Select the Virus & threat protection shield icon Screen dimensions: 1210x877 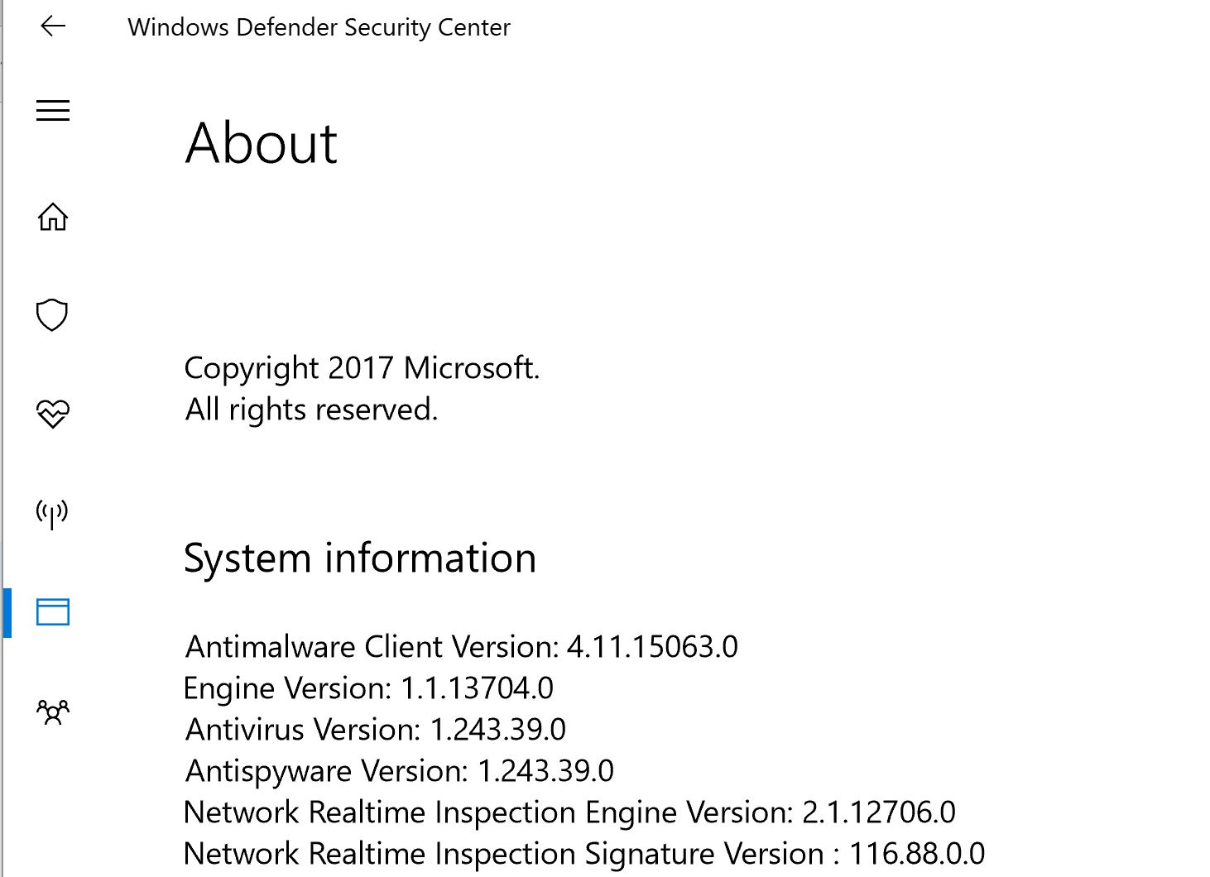pos(51,314)
